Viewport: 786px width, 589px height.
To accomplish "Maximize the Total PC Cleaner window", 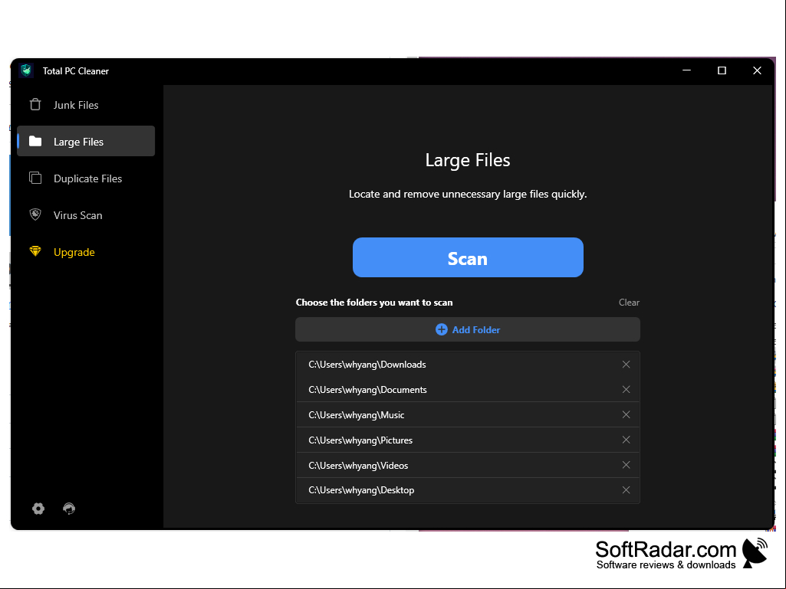I will pyautogui.click(x=722, y=70).
